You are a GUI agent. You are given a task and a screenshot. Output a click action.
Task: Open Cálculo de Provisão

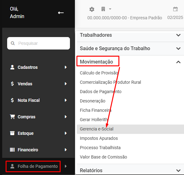pyautogui.click(x=99, y=73)
